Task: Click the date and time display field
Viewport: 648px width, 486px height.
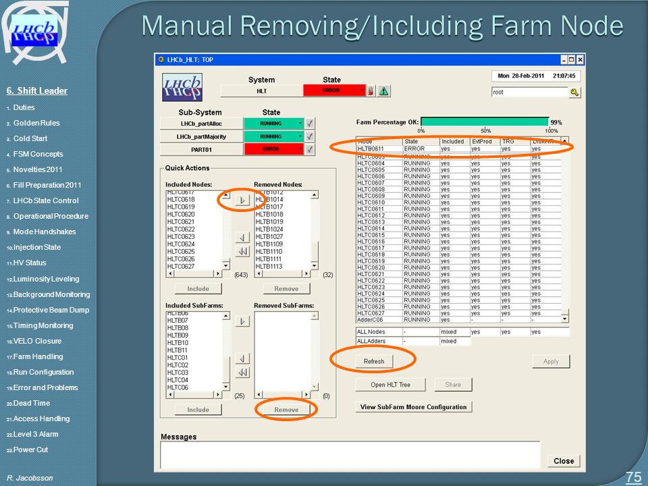Action: (x=536, y=76)
